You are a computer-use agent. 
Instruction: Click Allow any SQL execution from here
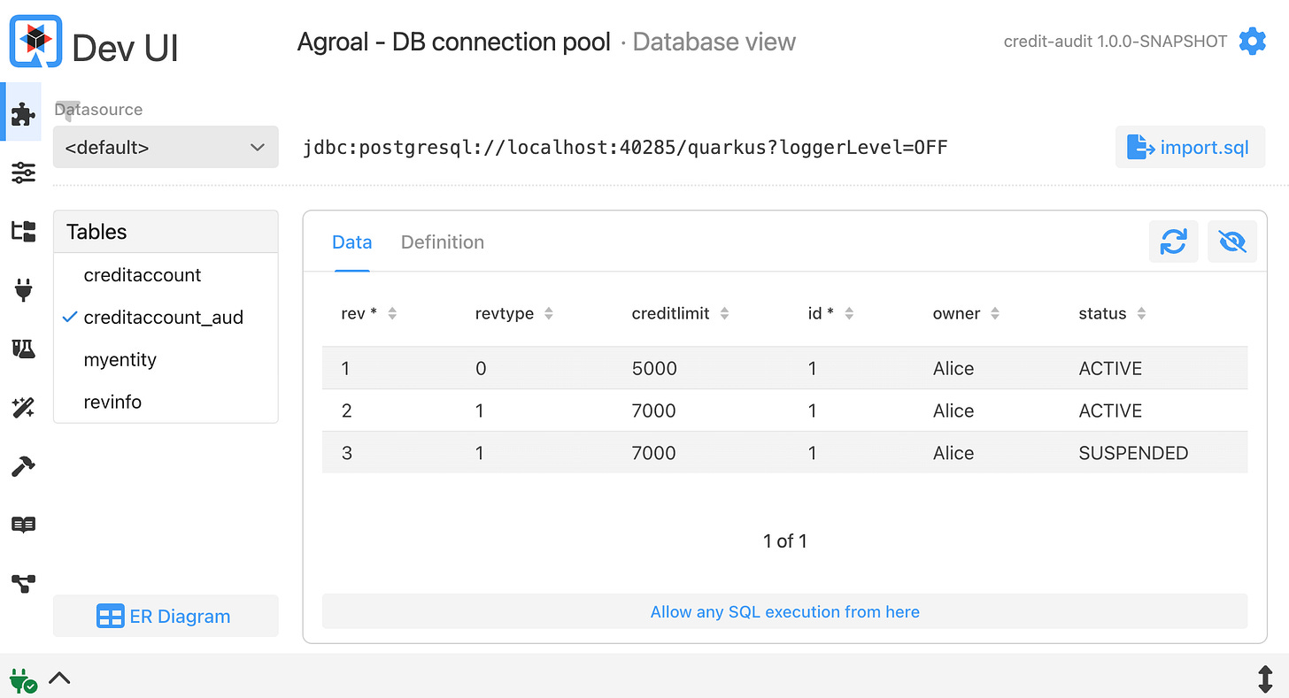point(784,611)
